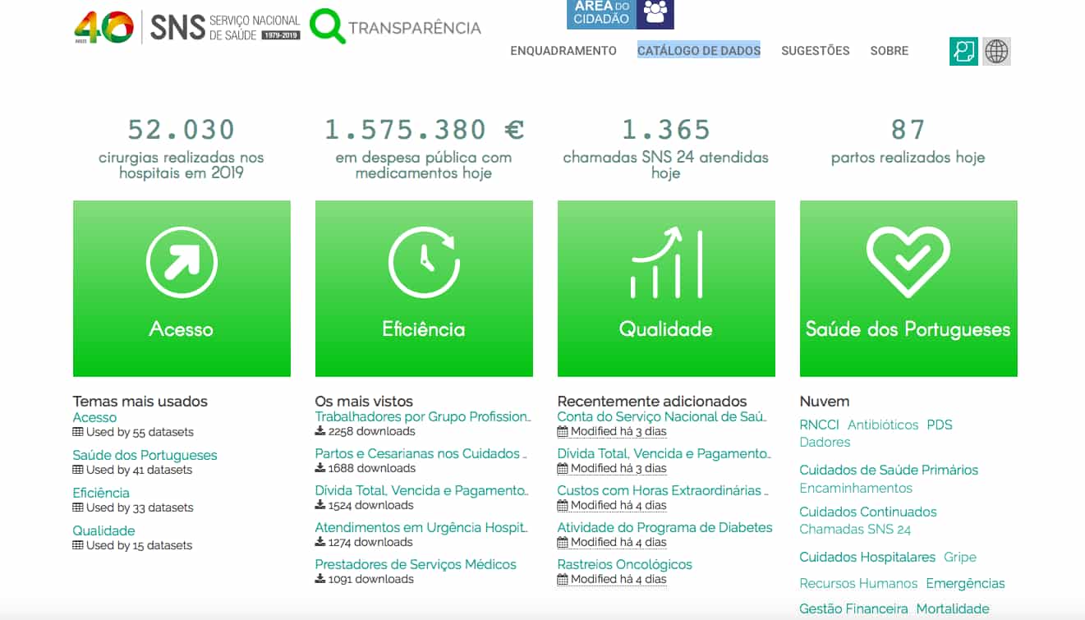Open the Eficiência clock tile
The width and height of the screenshot is (1085, 620).
(424, 263)
